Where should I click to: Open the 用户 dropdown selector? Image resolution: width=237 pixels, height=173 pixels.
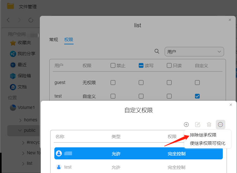point(194,52)
